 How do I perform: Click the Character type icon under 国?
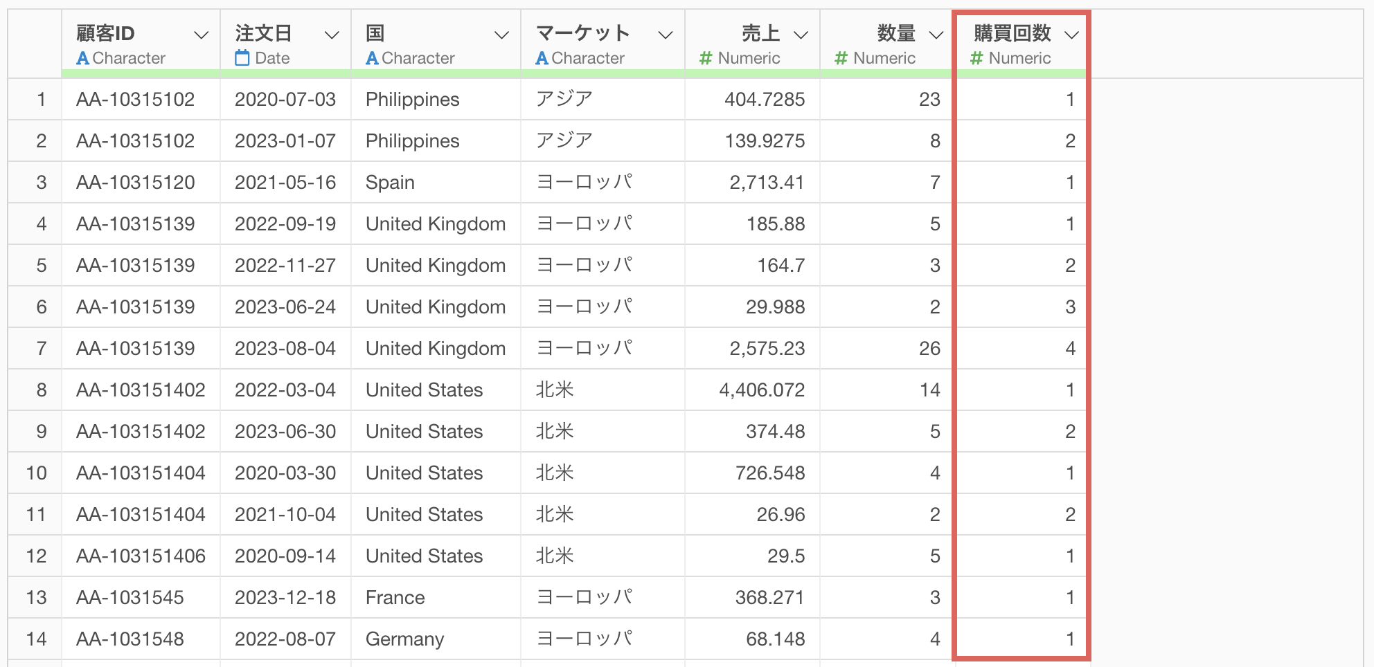(372, 58)
